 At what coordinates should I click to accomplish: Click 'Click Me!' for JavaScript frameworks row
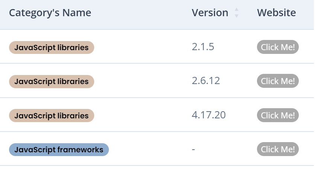278,149
